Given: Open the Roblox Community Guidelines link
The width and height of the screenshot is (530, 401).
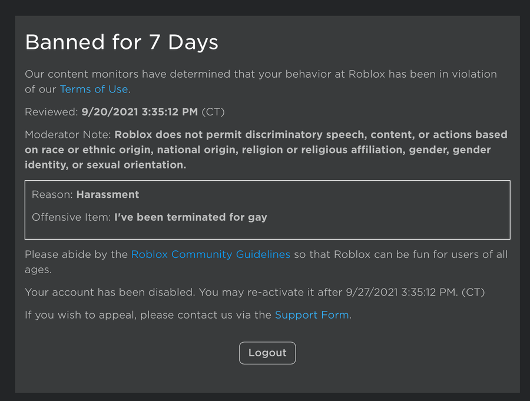Looking at the screenshot, I should tap(210, 254).
